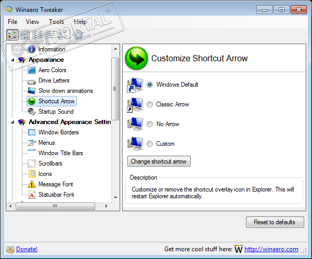Open the Help menu
This screenshot has width=312, height=259.
coord(80,22)
